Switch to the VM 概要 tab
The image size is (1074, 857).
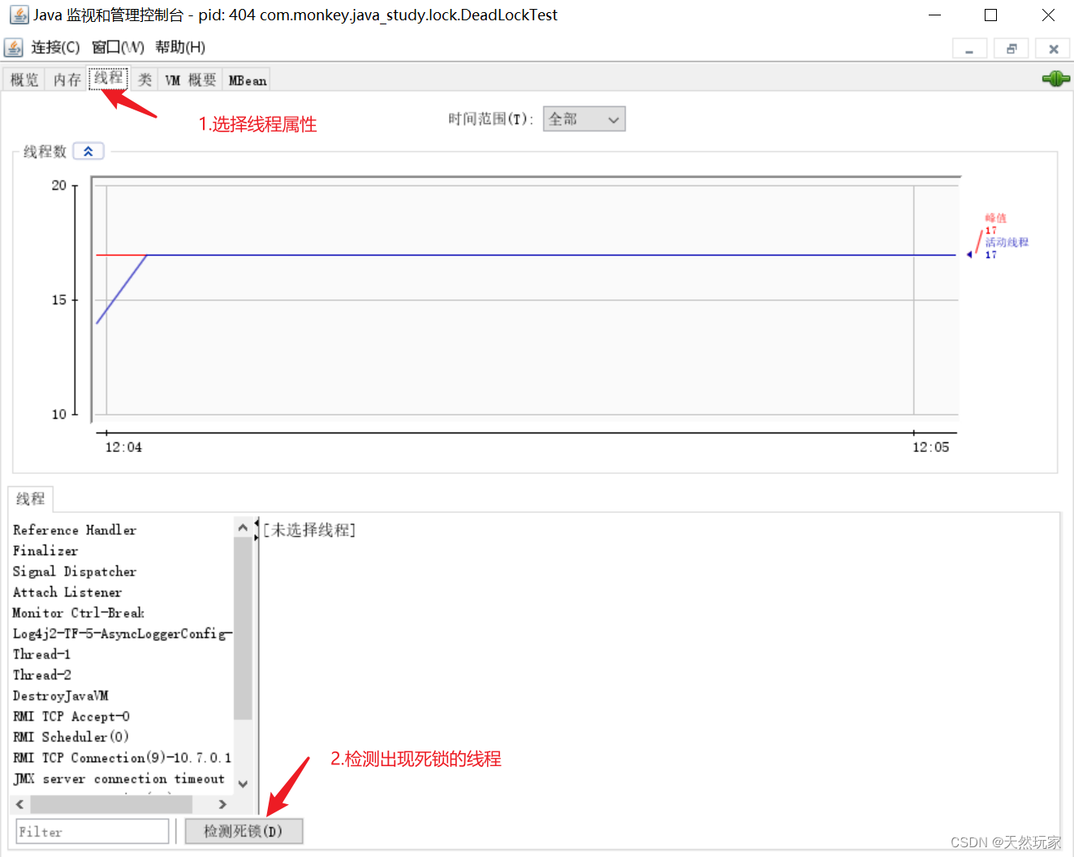click(x=191, y=80)
